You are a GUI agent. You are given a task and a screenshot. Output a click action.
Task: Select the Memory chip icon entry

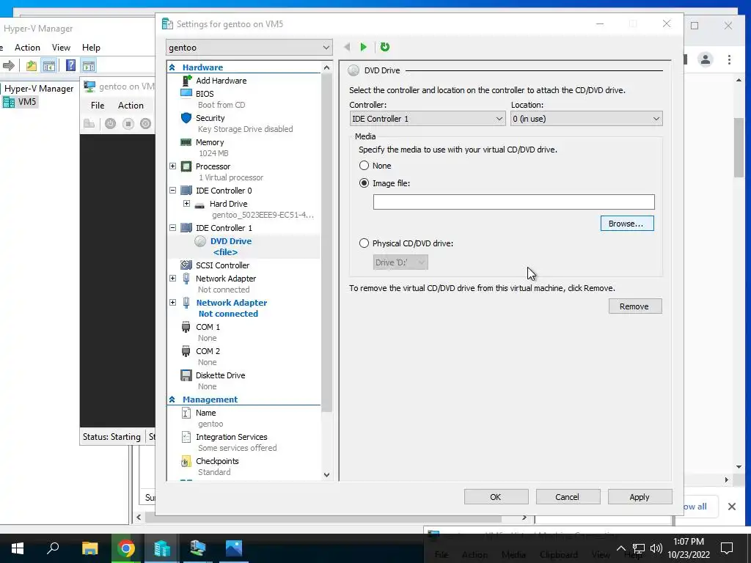point(209,142)
